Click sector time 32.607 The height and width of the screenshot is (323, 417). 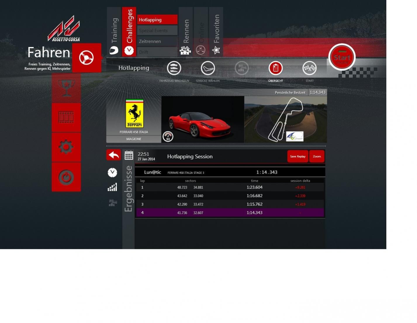[198, 213]
